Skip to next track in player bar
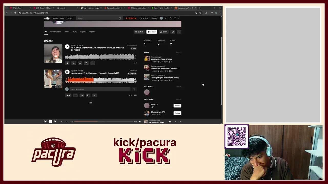This screenshot has height=184, width=328. point(55,121)
